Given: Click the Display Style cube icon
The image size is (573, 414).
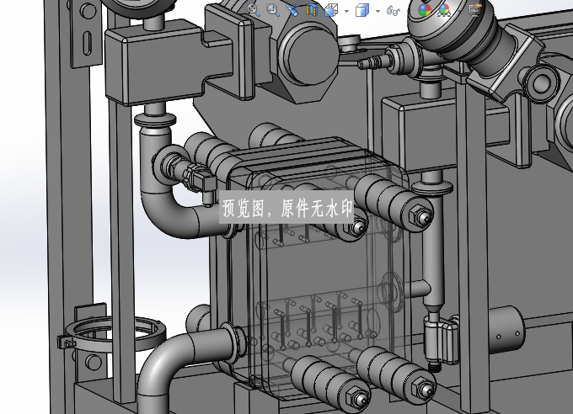Looking at the screenshot, I should tap(362, 10).
